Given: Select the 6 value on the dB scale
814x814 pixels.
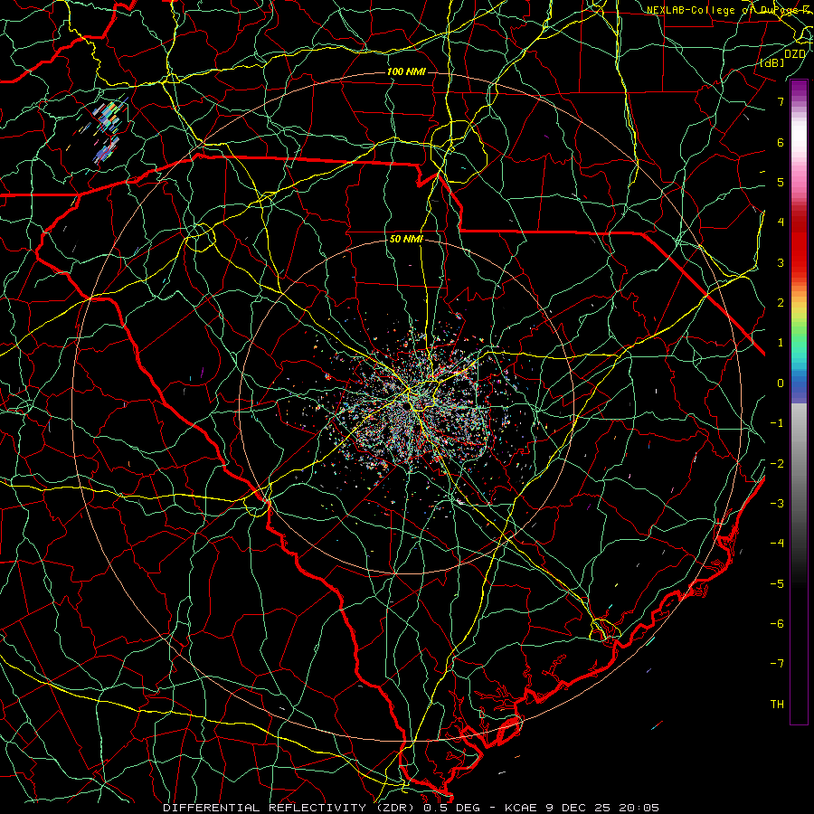Looking at the screenshot, I should (x=781, y=142).
